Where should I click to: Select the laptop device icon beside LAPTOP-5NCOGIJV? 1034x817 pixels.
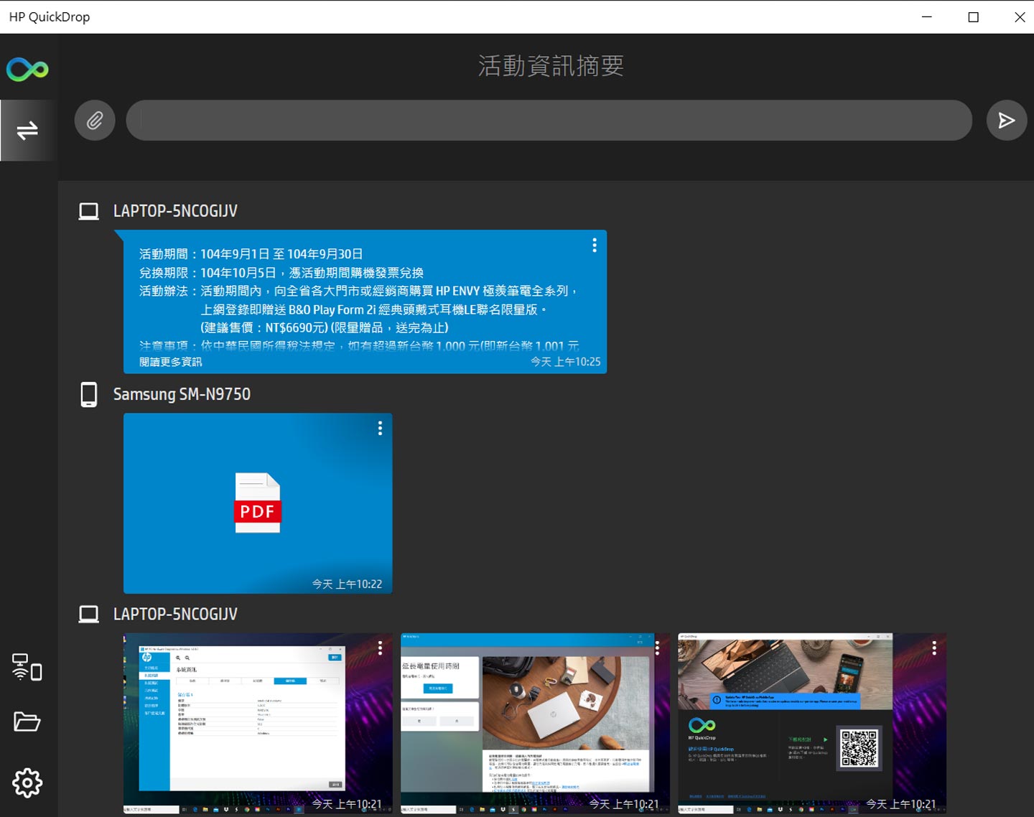88,210
